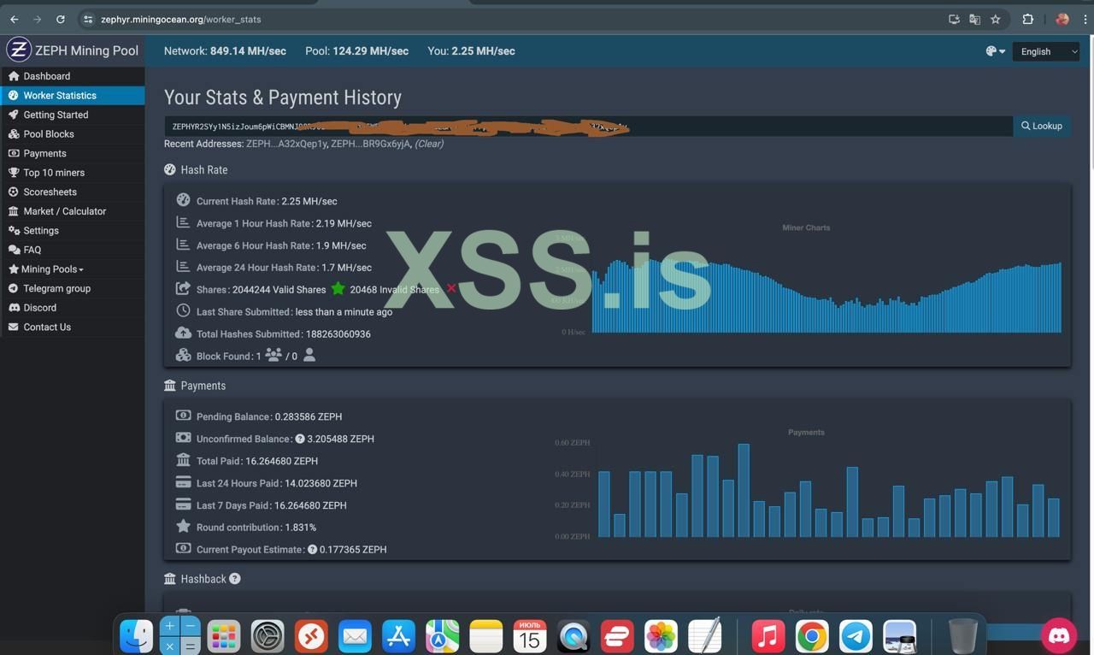Screen dimensions: 1094x655
Task: Click the Block Found row
Action: pos(246,356)
